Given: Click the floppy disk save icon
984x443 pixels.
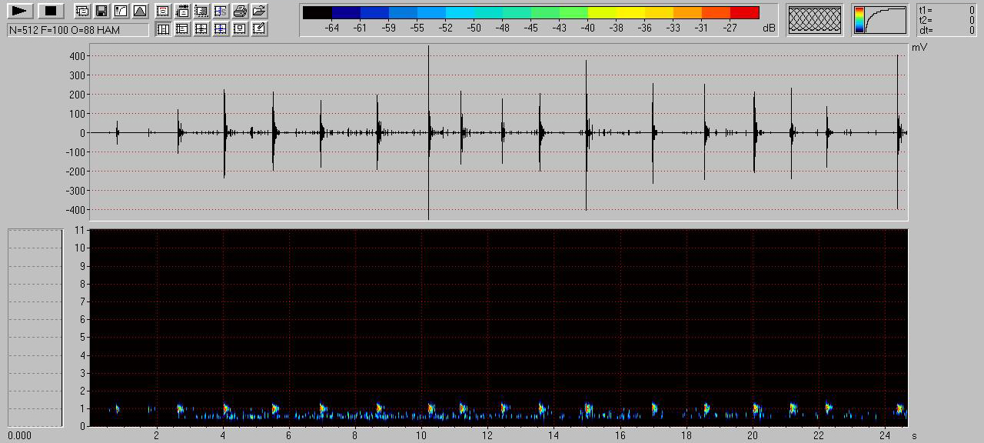Looking at the screenshot, I should (101, 11).
